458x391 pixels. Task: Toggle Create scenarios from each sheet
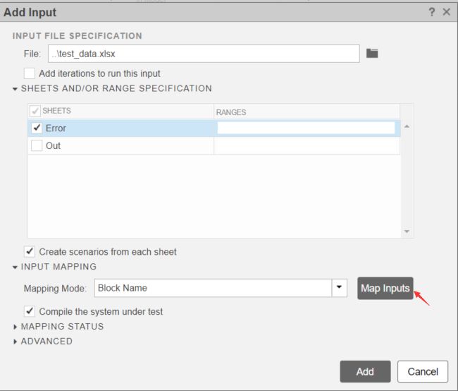point(29,251)
